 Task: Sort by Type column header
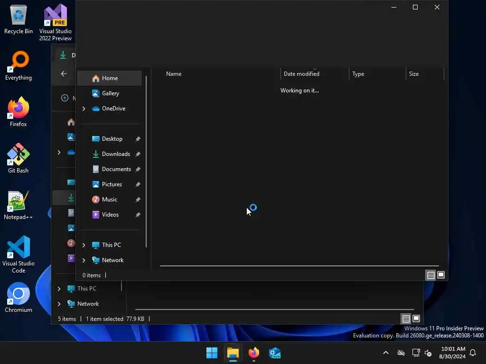coord(377,73)
